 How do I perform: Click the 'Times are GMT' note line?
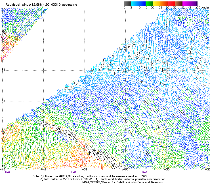90,176
